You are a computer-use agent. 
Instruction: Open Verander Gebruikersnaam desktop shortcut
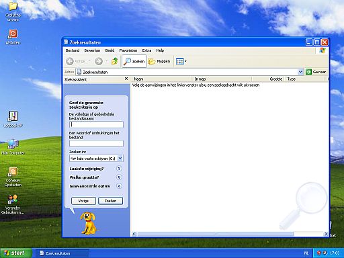click(13, 204)
